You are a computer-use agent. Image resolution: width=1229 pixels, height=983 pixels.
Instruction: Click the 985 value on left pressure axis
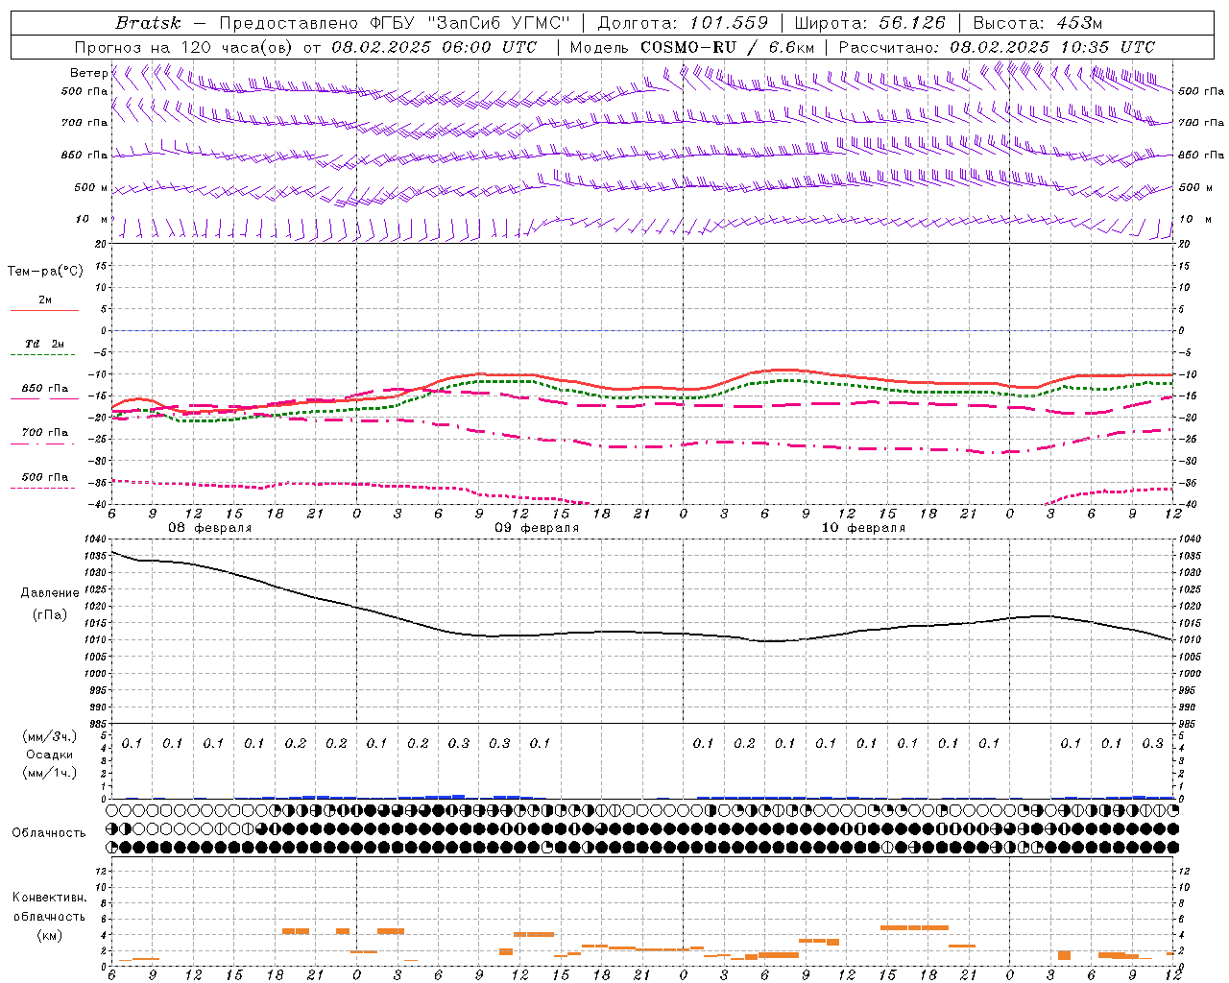96,724
